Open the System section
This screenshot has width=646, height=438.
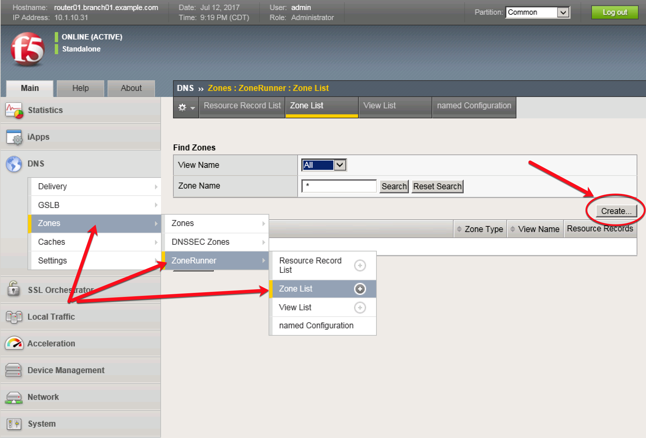tap(80, 424)
